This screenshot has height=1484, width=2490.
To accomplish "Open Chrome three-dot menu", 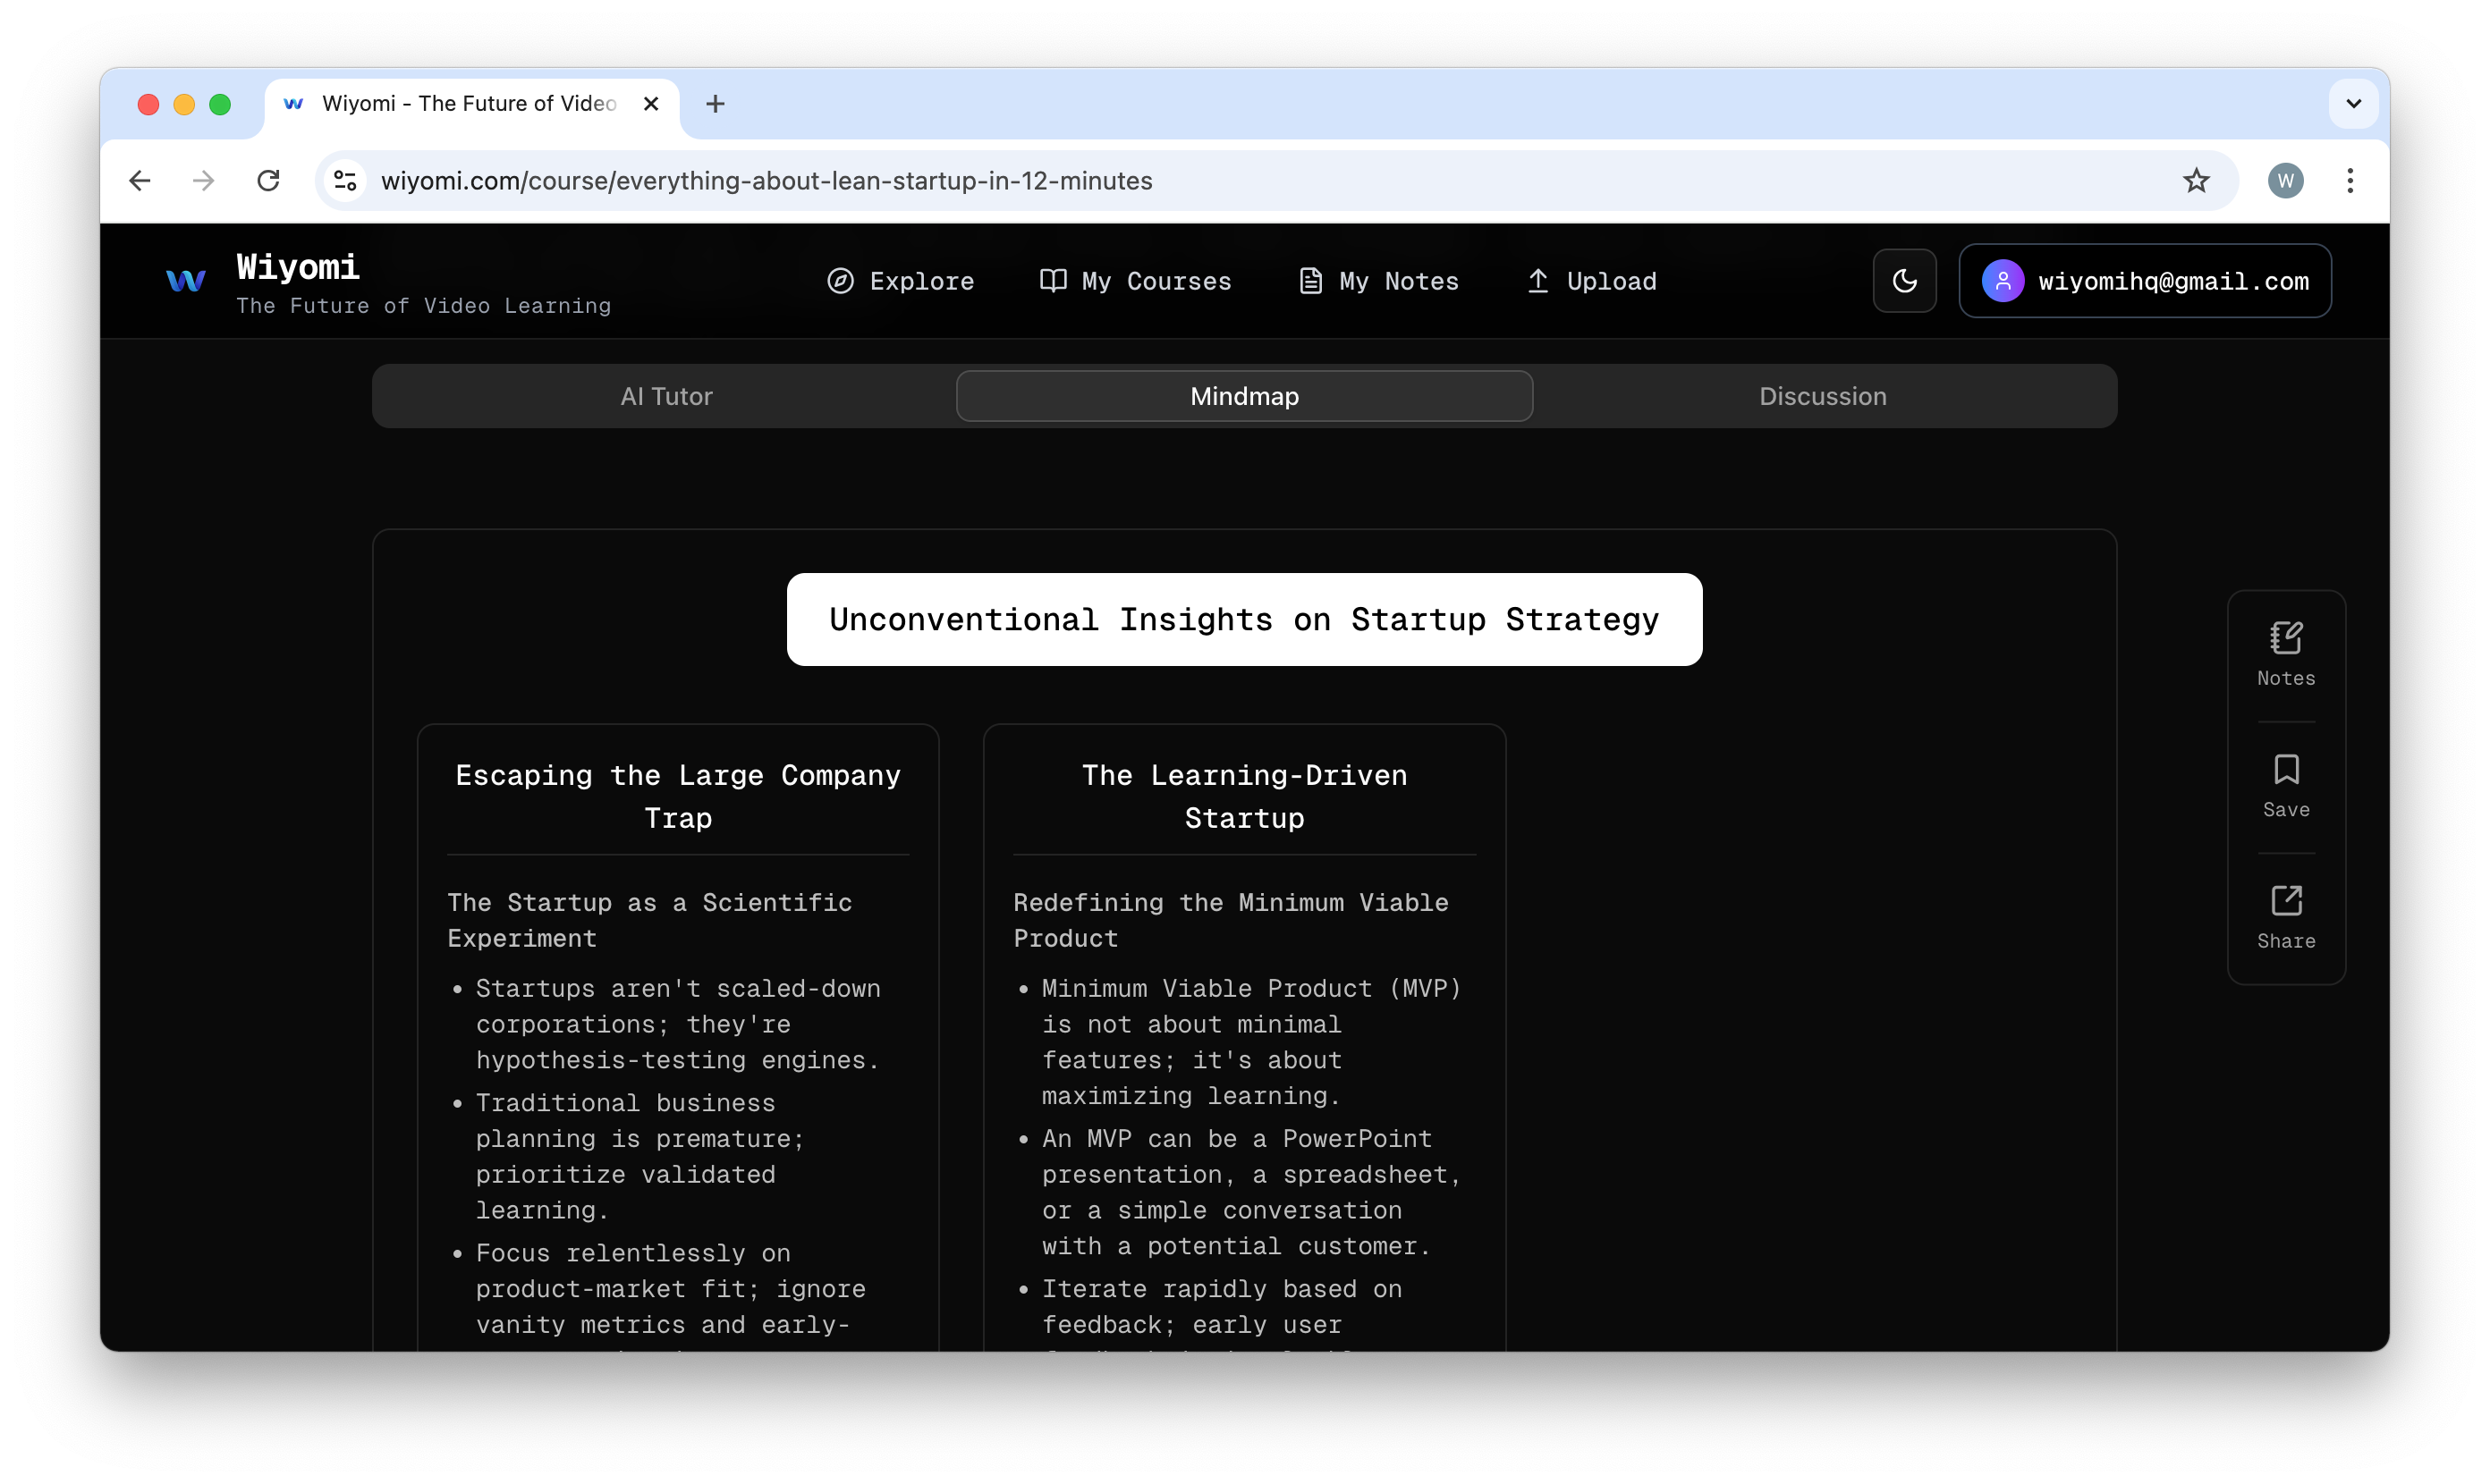I will [2350, 181].
